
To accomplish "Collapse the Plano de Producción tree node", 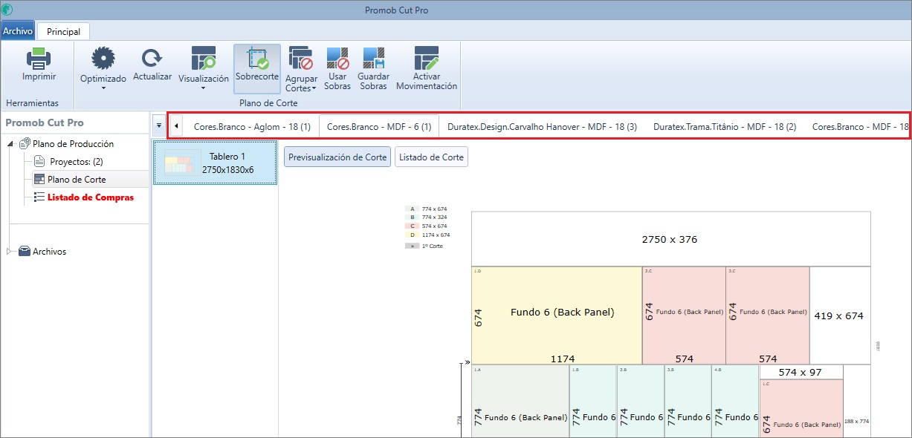I will (x=11, y=144).
